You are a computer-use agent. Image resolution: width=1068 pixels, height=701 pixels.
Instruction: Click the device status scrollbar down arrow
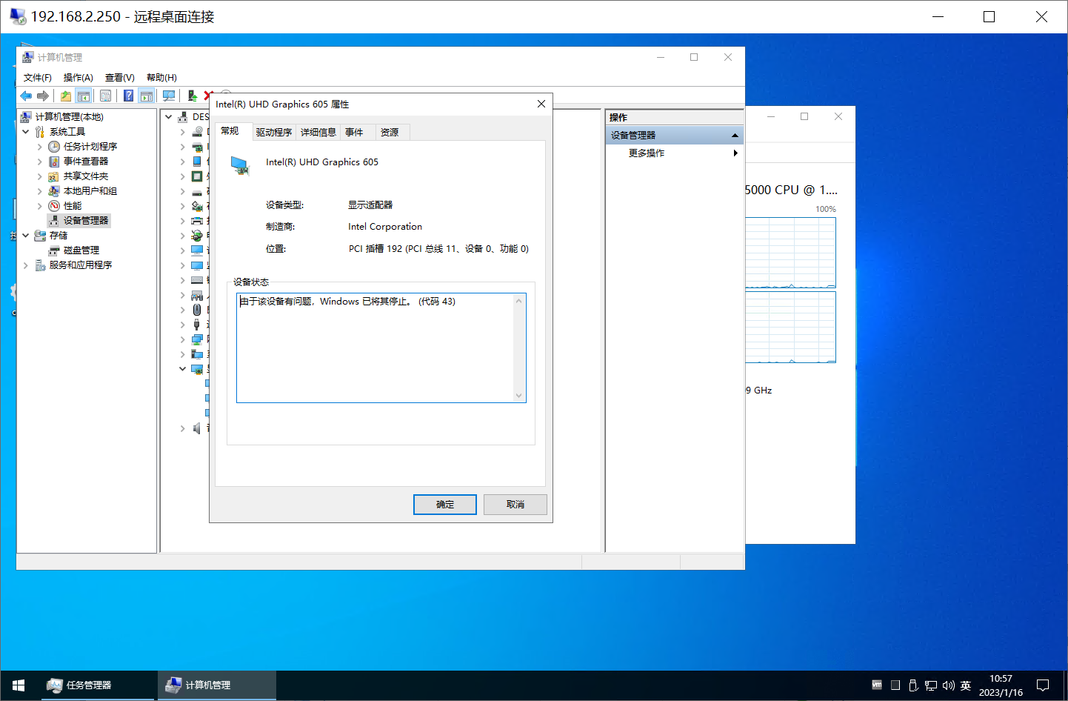click(519, 396)
